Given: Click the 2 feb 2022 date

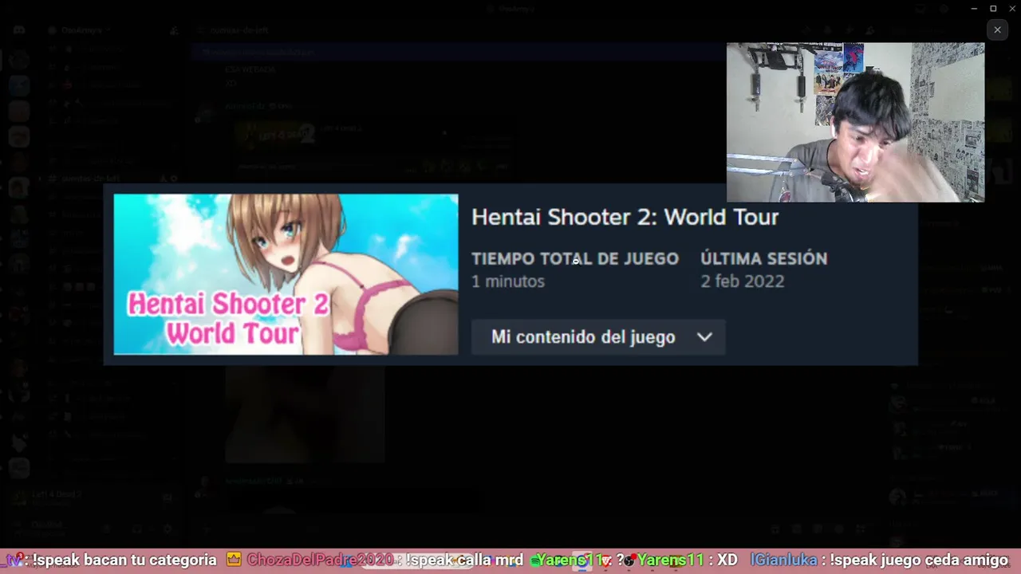Looking at the screenshot, I should tap(743, 281).
